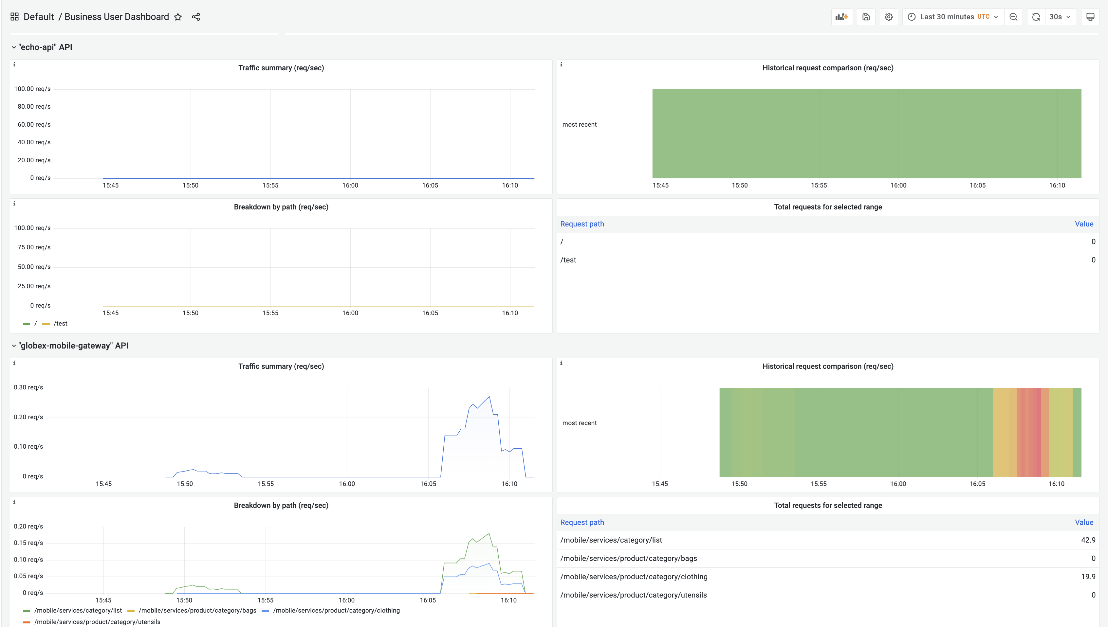Show info for echo-api Breakdown by path
Screen dimensions: 1108x627
tap(14, 204)
